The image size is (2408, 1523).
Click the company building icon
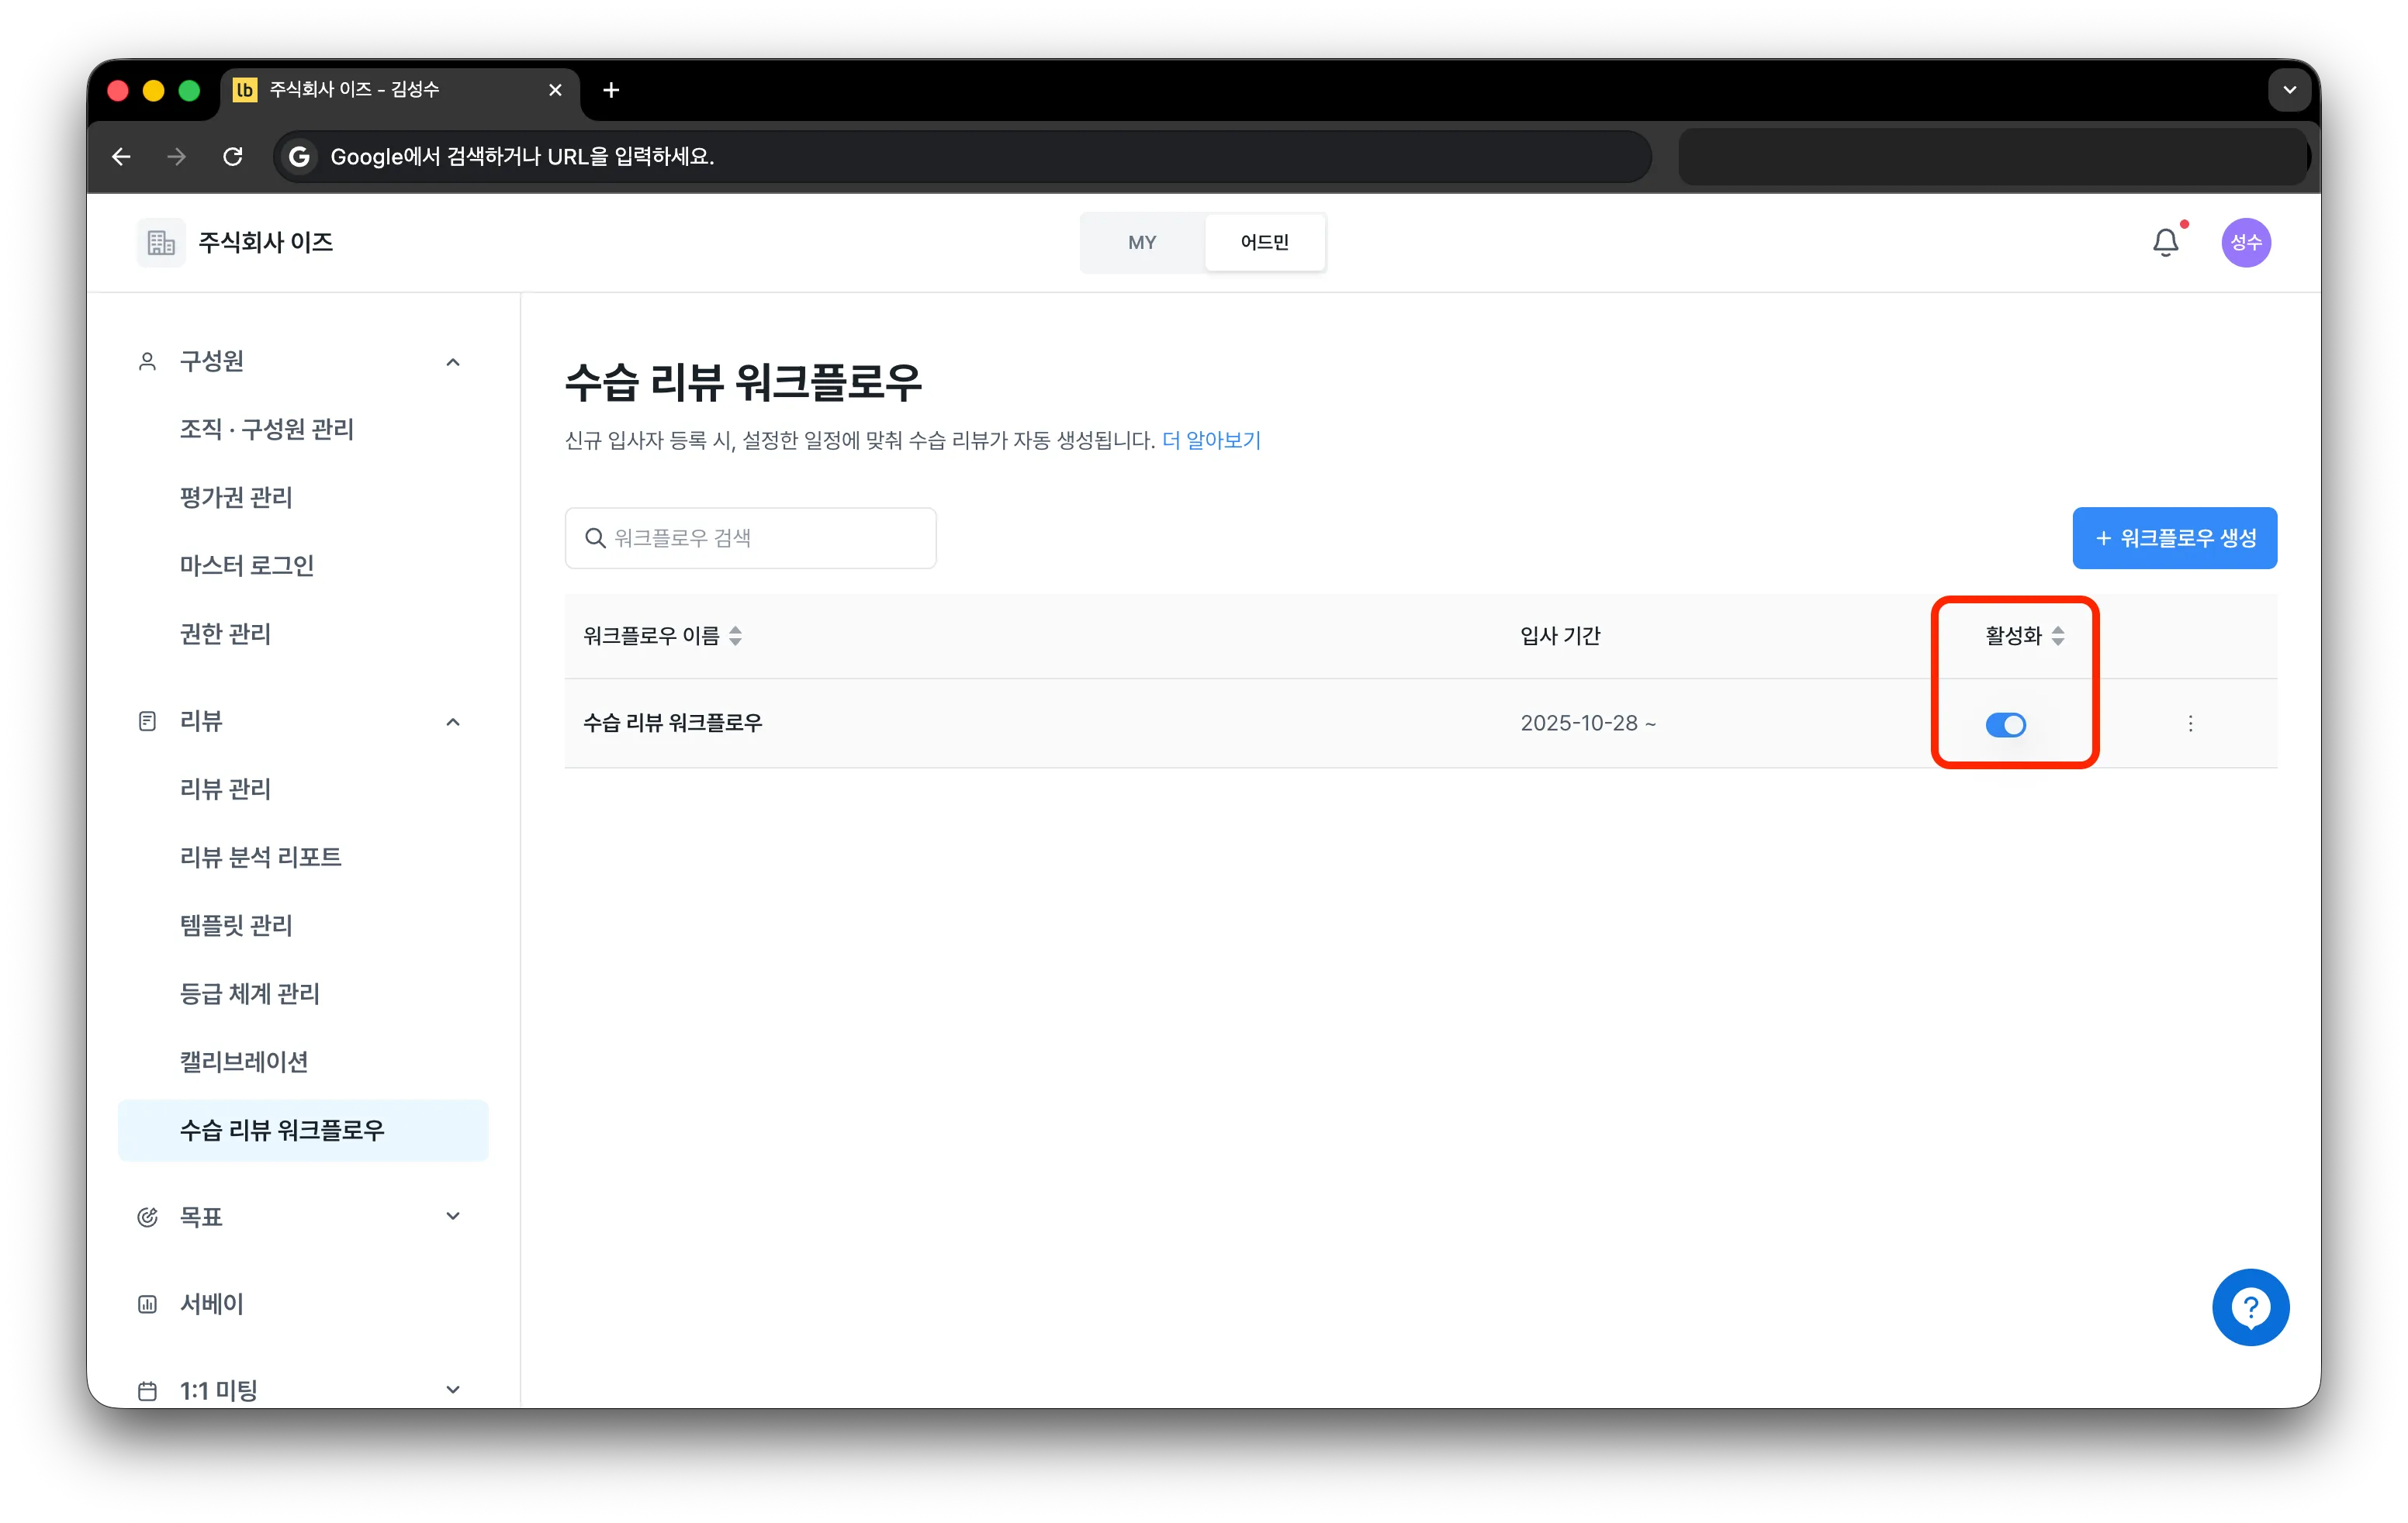160,242
